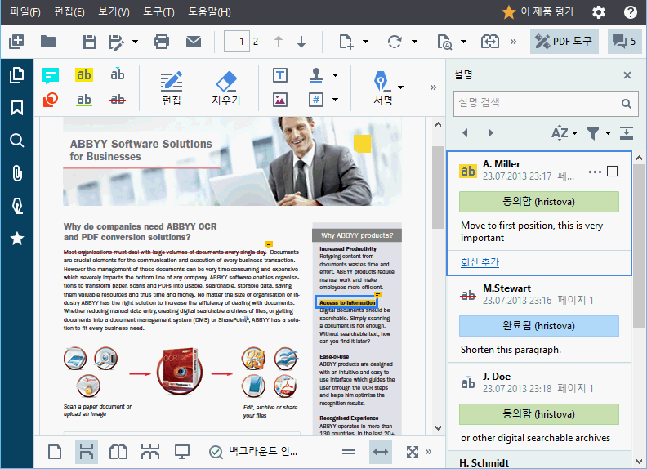The width and height of the screenshot is (647, 469).
Task: Save the document with the floppy disk icon
Action: pos(90,42)
